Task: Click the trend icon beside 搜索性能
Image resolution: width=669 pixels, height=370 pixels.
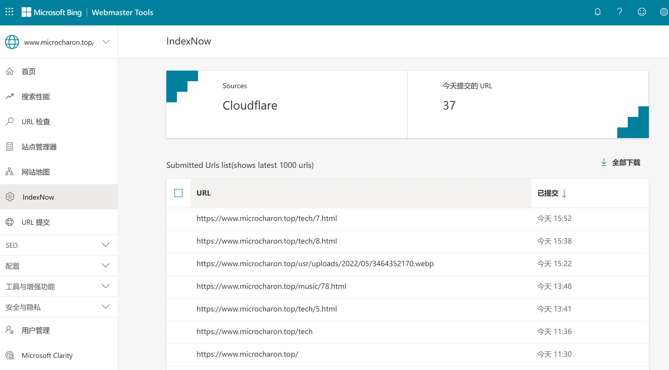Action: [10, 97]
